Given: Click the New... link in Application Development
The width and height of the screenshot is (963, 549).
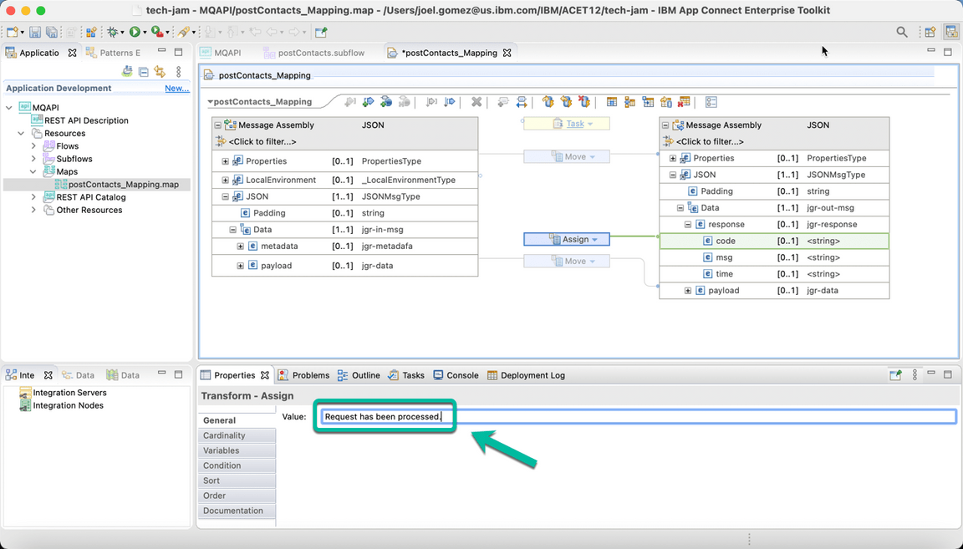Looking at the screenshot, I should click(x=176, y=88).
